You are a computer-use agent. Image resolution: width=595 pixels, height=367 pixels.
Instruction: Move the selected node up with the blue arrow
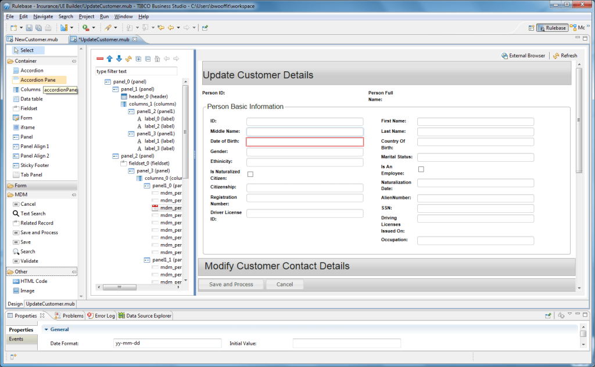(x=109, y=58)
